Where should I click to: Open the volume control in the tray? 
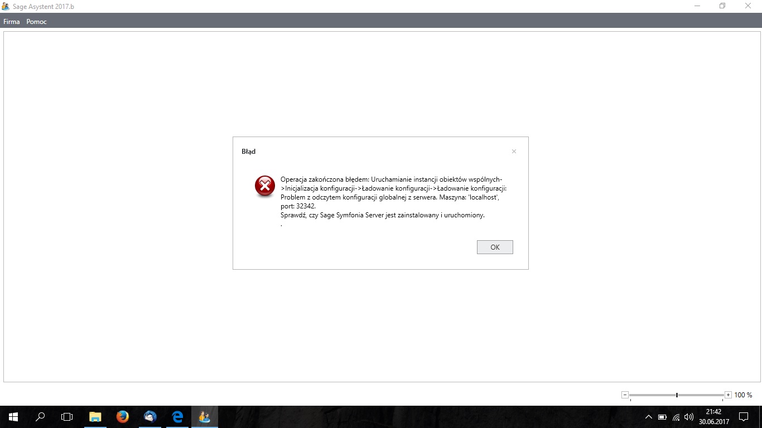[x=689, y=416]
